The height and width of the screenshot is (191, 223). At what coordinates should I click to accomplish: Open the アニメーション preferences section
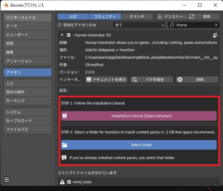pos(28,61)
